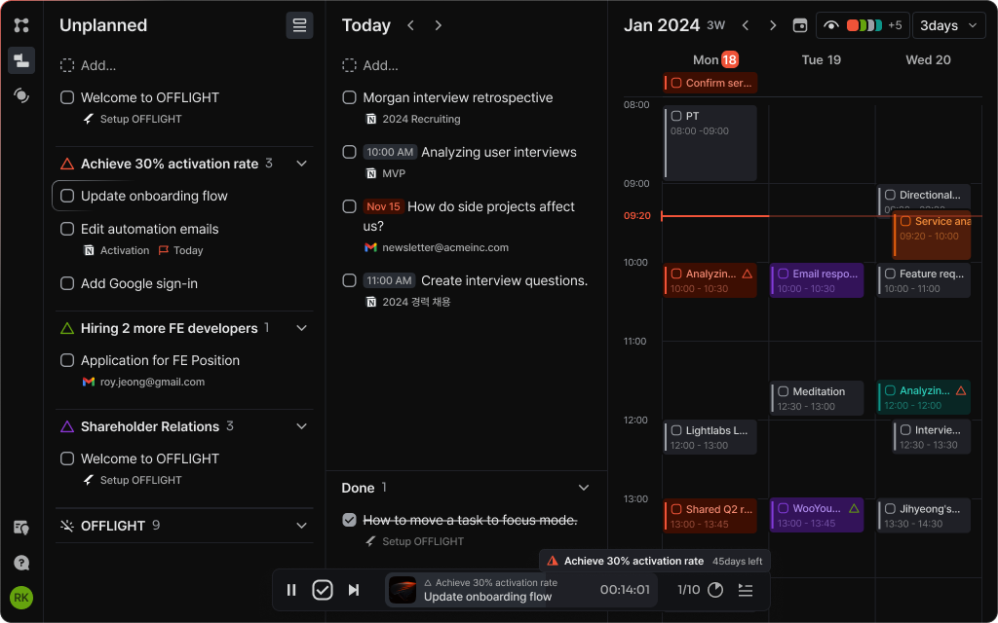Check off Application for FE Position
998x623 pixels.
click(x=67, y=360)
